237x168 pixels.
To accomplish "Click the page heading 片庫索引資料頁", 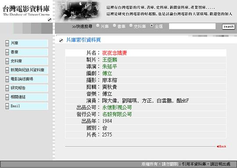I will pyautogui.click(x=83, y=40).
